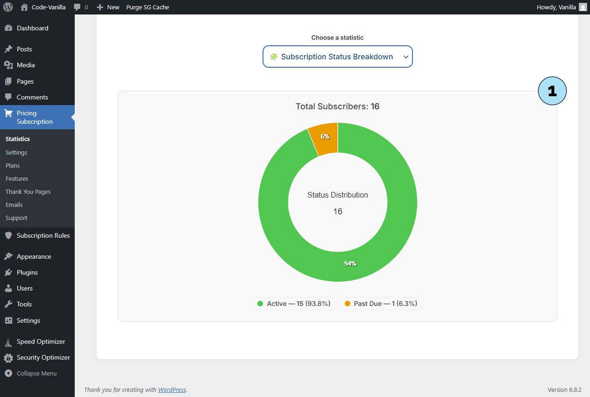The width and height of the screenshot is (590, 397).
Task: Open the comments bubble icon in admin bar
Action: coord(78,7)
